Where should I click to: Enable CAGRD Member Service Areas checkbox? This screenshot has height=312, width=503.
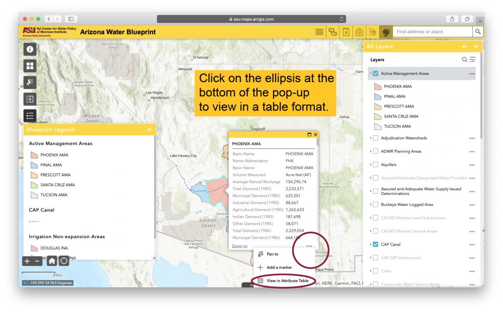pos(376,231)
